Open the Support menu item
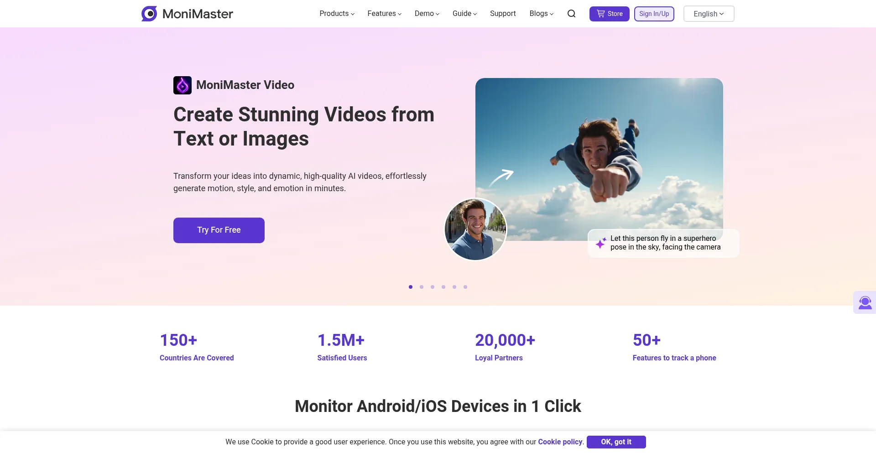Viewport: 876px width, 453px height. [x=503, y=14]
